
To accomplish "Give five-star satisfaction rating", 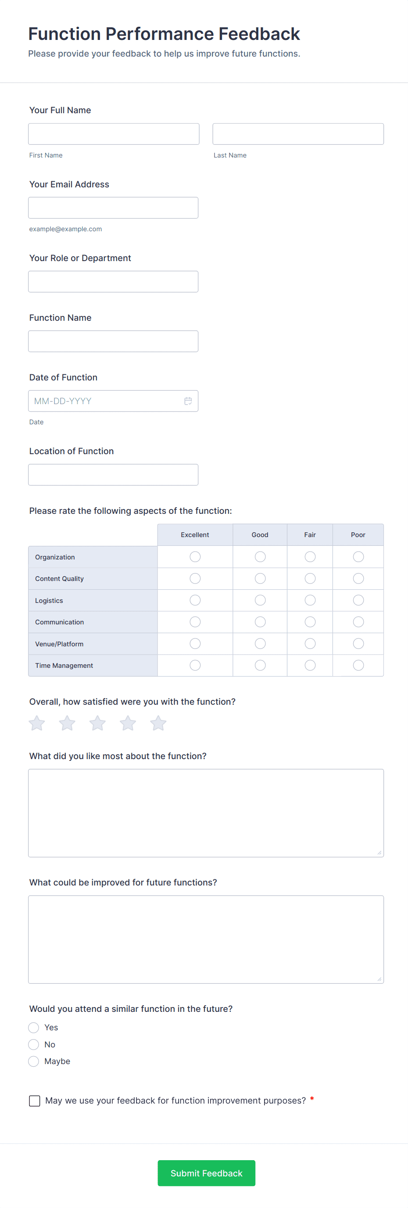I will pos(158,723).
